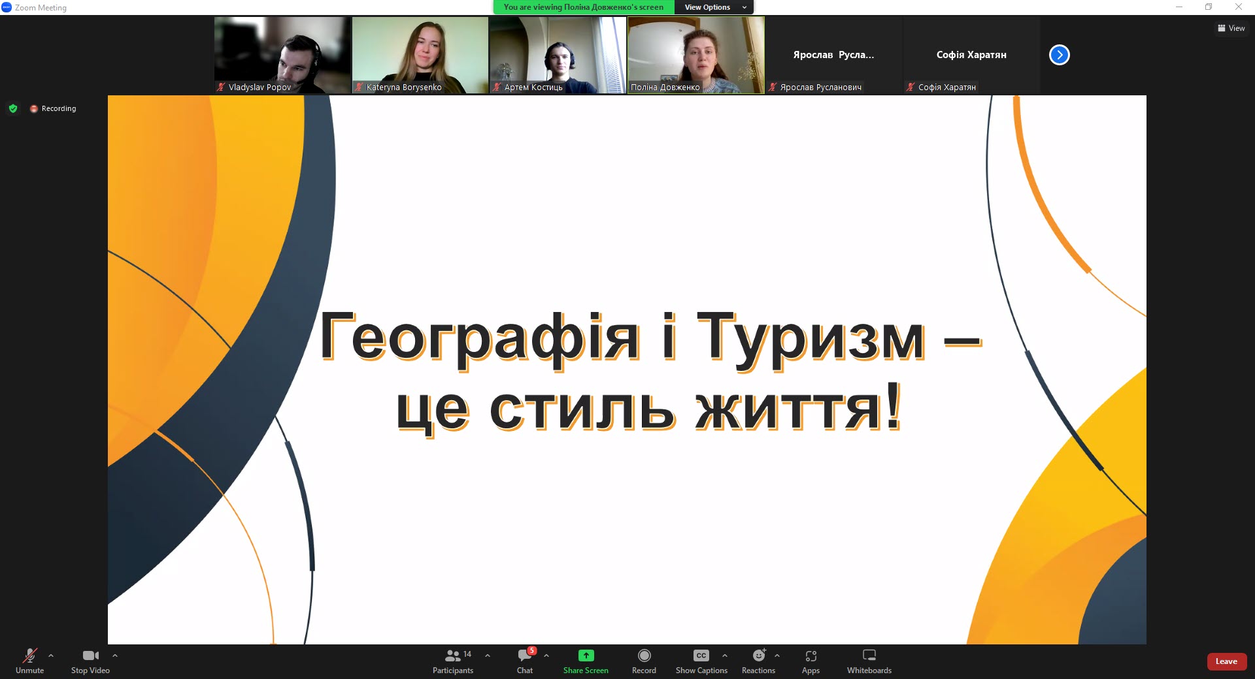This screenshot has height=679, width=1255.
Task: Select Поліна Довженко's video thumbnail
Action: [x=695, y=55]
